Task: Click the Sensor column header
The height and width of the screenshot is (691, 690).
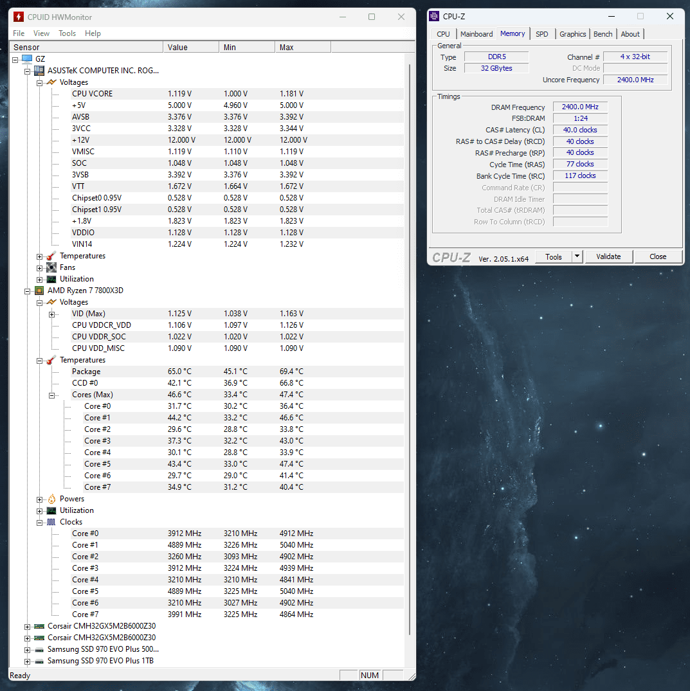Action: coord(86,47)
